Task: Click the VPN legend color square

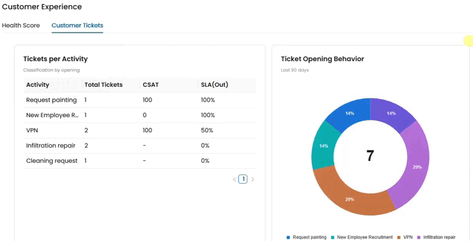Action: tap(399, 237)
